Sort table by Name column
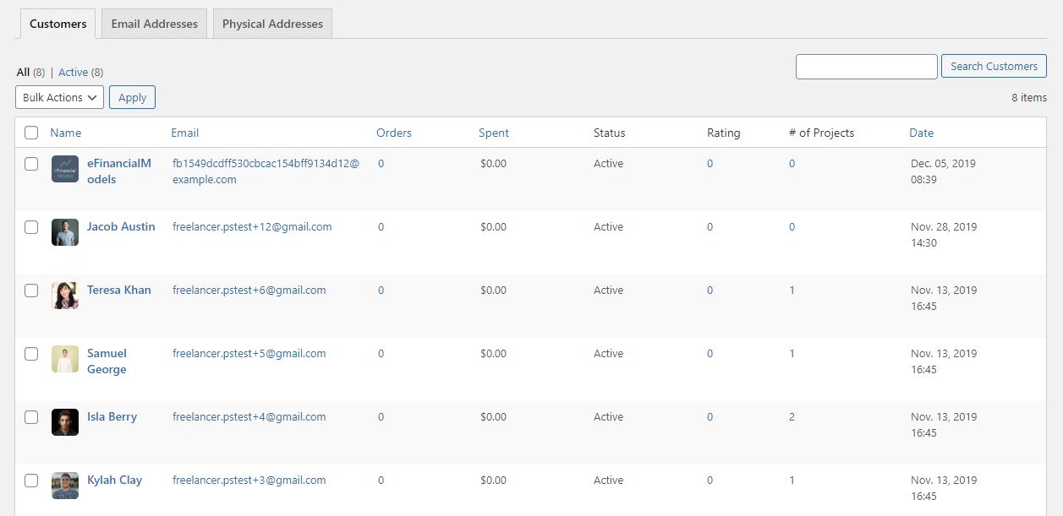Image resolution: width=1063 pixels, height=516 pixels. (x=66, y=133)
